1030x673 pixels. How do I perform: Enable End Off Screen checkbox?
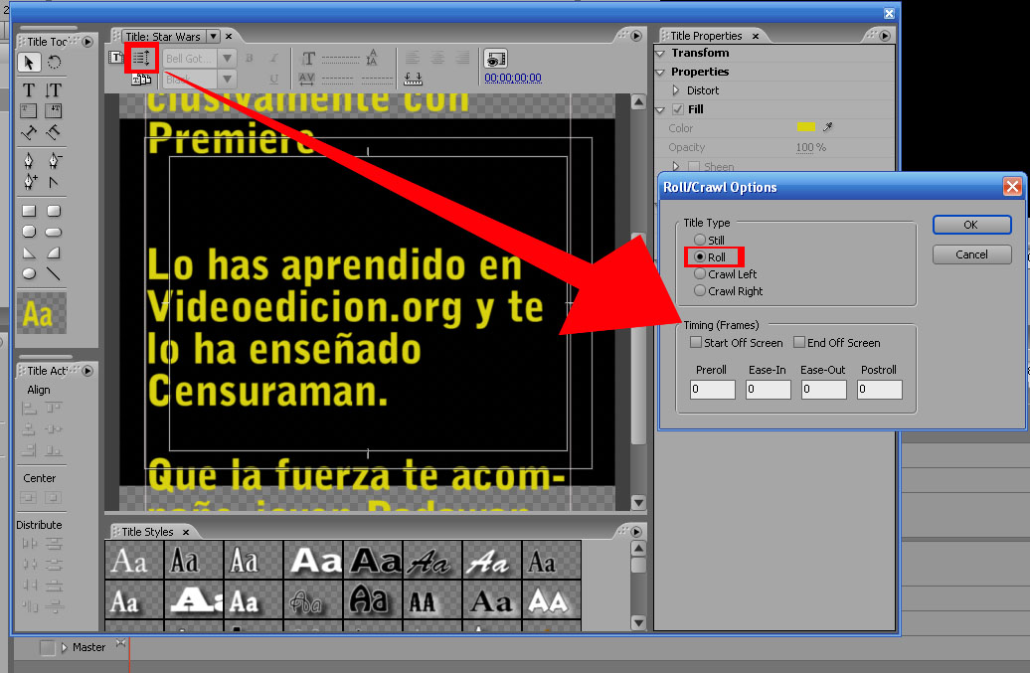[x=799, y=343]
